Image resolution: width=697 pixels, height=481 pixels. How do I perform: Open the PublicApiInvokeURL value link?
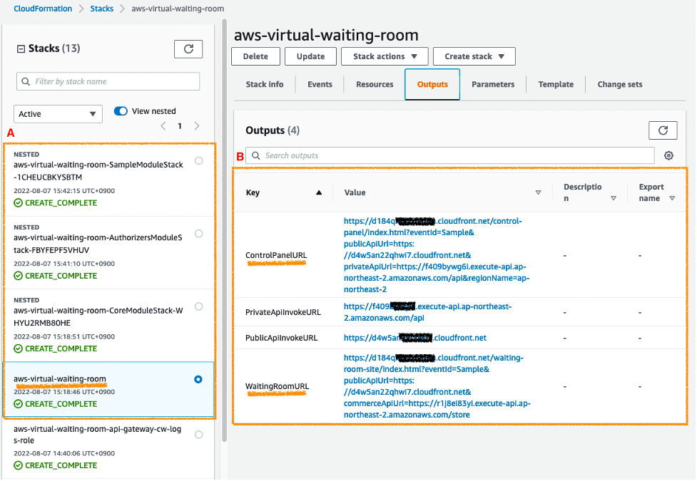(414, 338)
